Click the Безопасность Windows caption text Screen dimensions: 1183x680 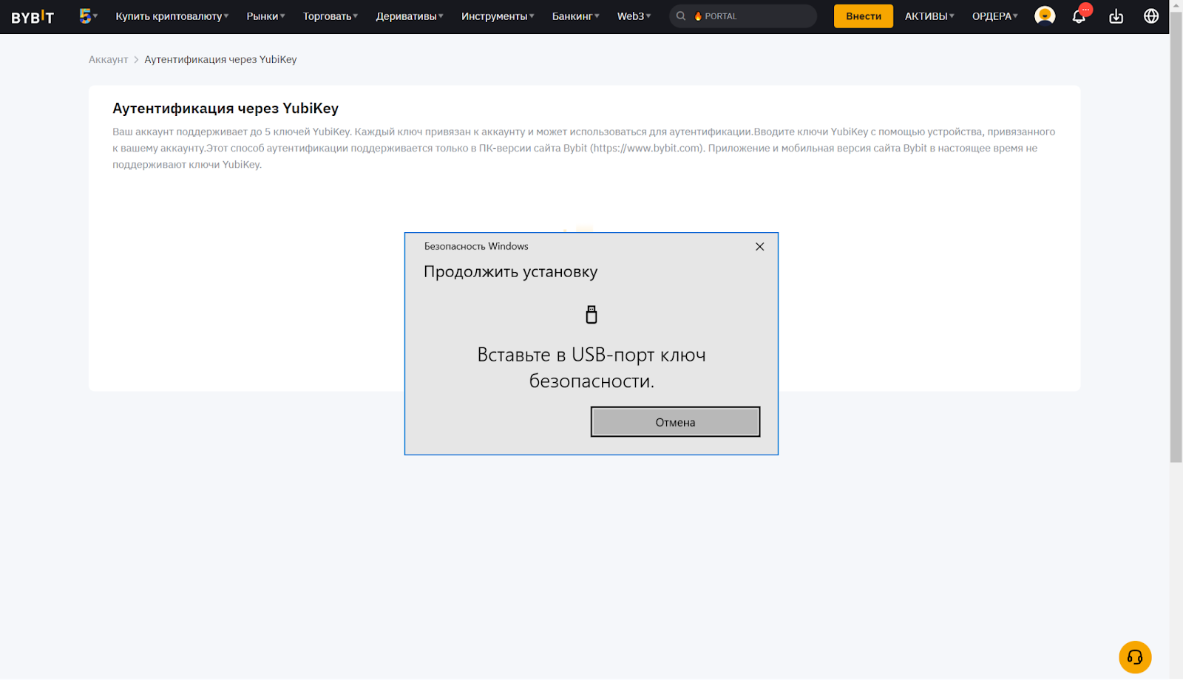[476, 246]
